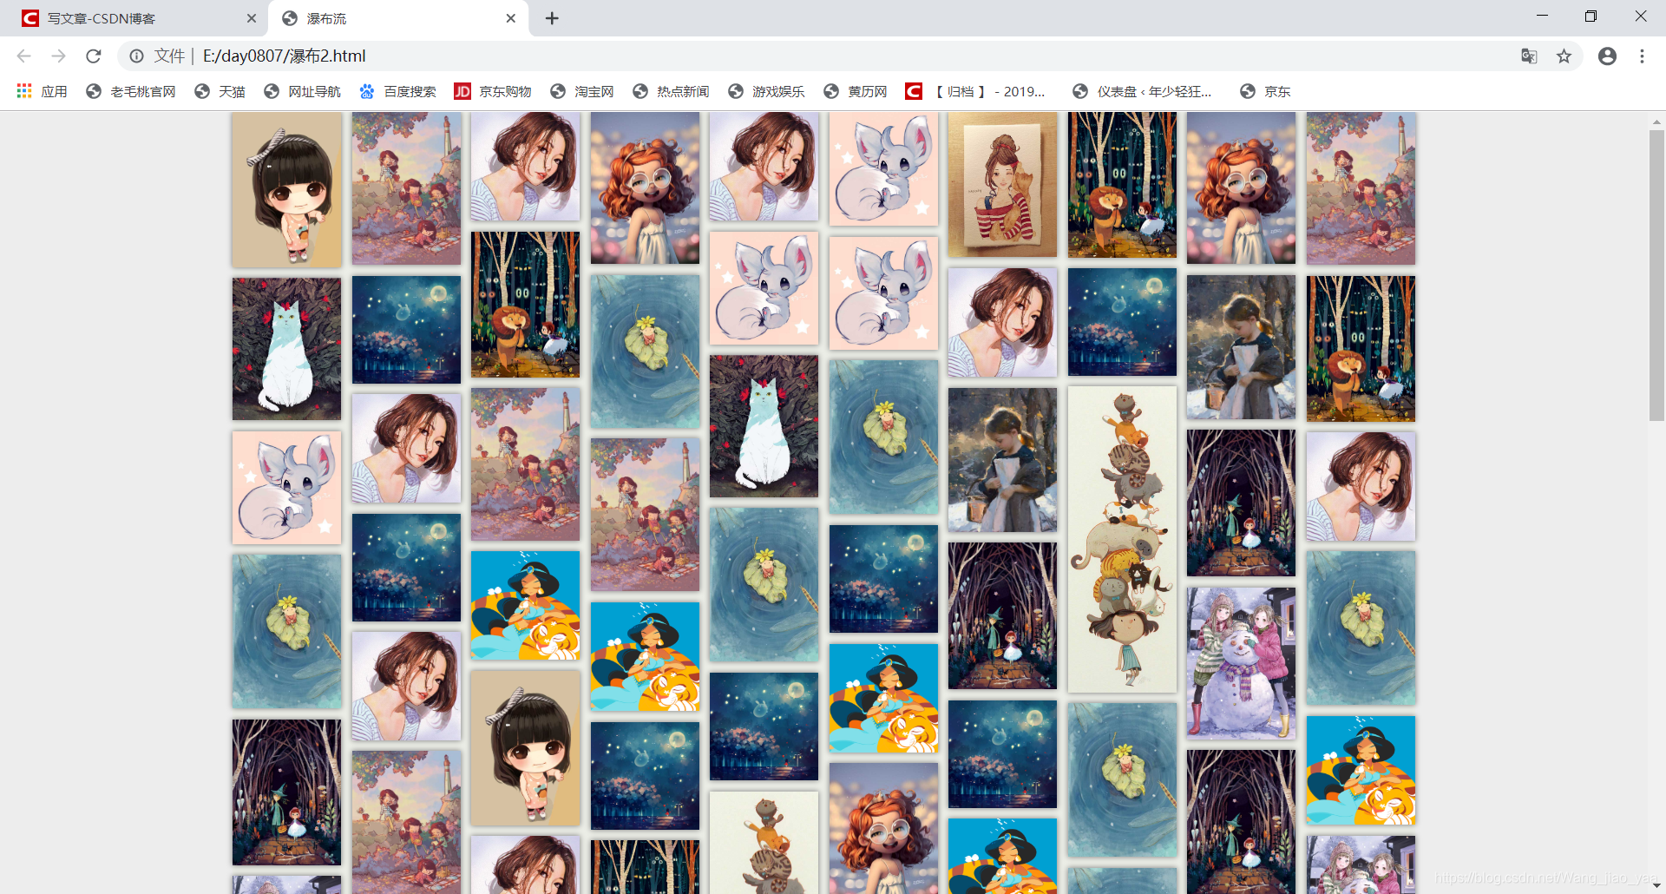Viewport: 1666px width, 894px height.
Task: Click the globe icon of 老毛桃官网 bookmark
Action: tap(94, 91)
